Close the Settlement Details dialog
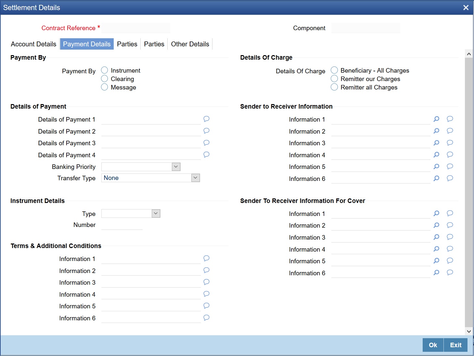Screen dimensions: 474x356 pyautogui.click(x=466, y=7)
